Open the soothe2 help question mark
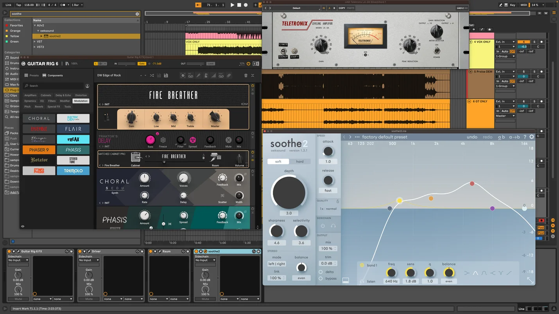 [525, 137]
